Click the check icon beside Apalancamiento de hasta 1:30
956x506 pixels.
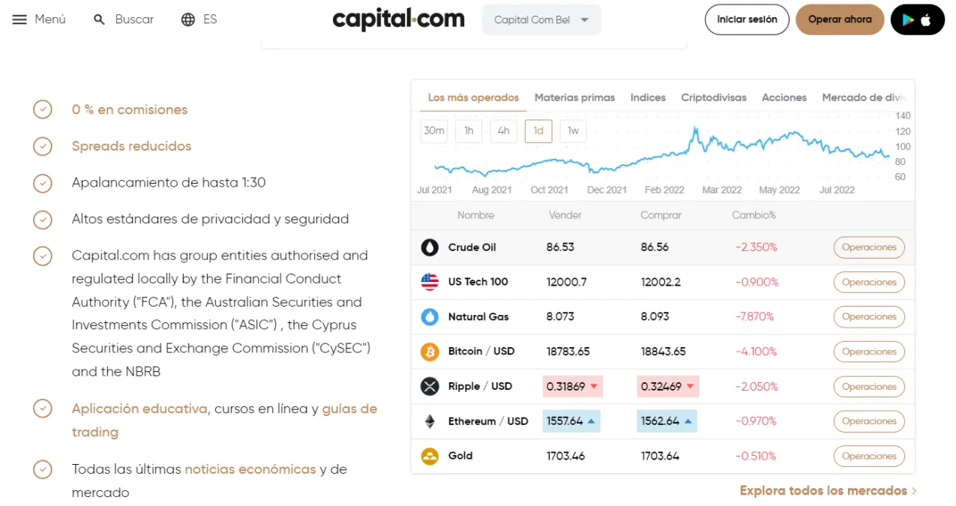click(x=43, y=183)
